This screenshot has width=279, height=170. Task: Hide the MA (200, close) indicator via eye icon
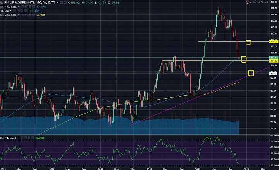click(23, 15)
